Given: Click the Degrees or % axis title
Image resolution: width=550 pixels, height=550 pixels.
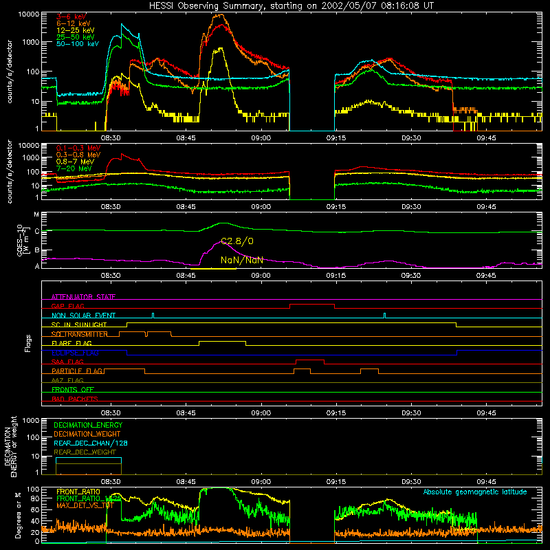Looking at the screenshot, I should pos(18,515).
